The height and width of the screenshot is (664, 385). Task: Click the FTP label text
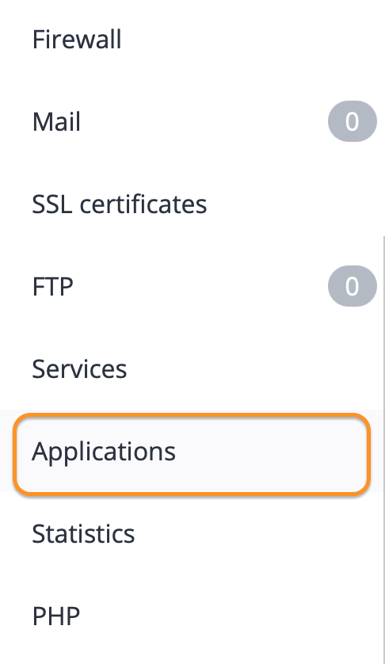52,286
